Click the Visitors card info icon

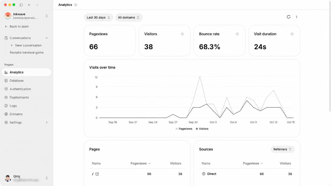(182, 34)
